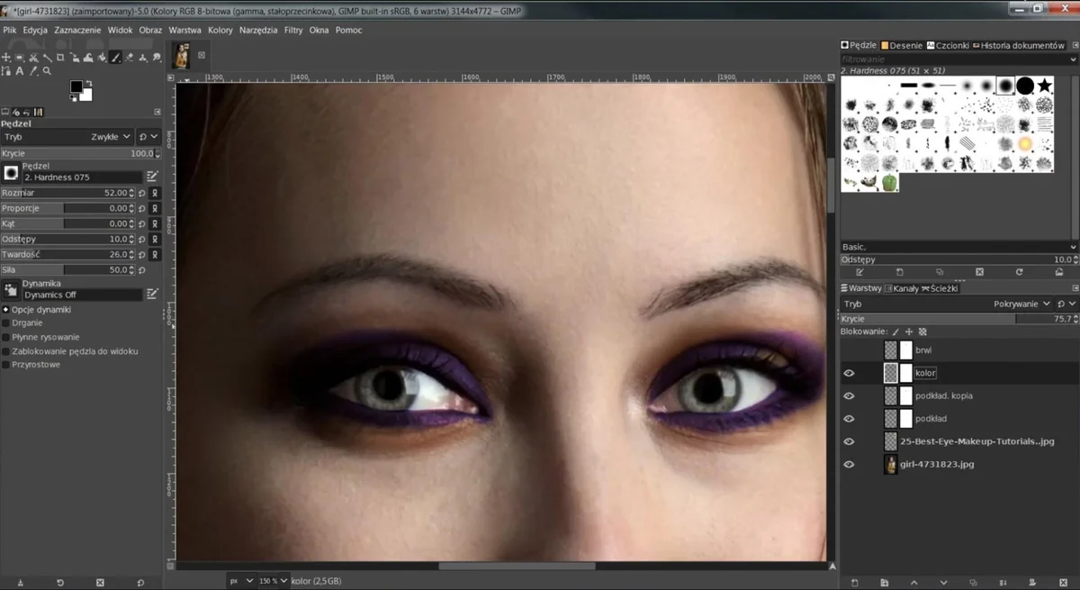Viewport: 1080px width, 590px height.
Task: Collapse Opcje dynamiki expander
Action: (5, 309)
